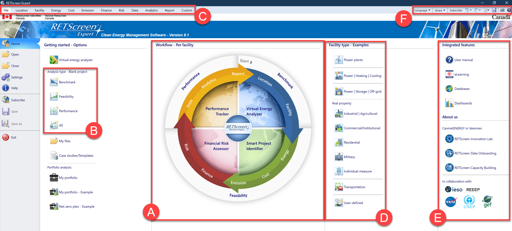Select the Benchmark analysis type

[63, 82]
